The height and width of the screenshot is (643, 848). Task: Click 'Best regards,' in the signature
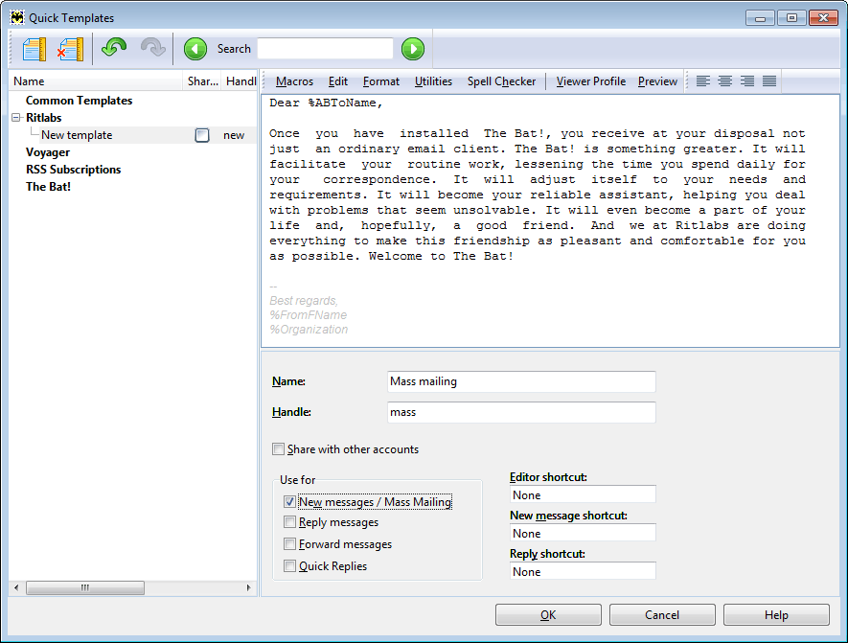pos(304,301)
